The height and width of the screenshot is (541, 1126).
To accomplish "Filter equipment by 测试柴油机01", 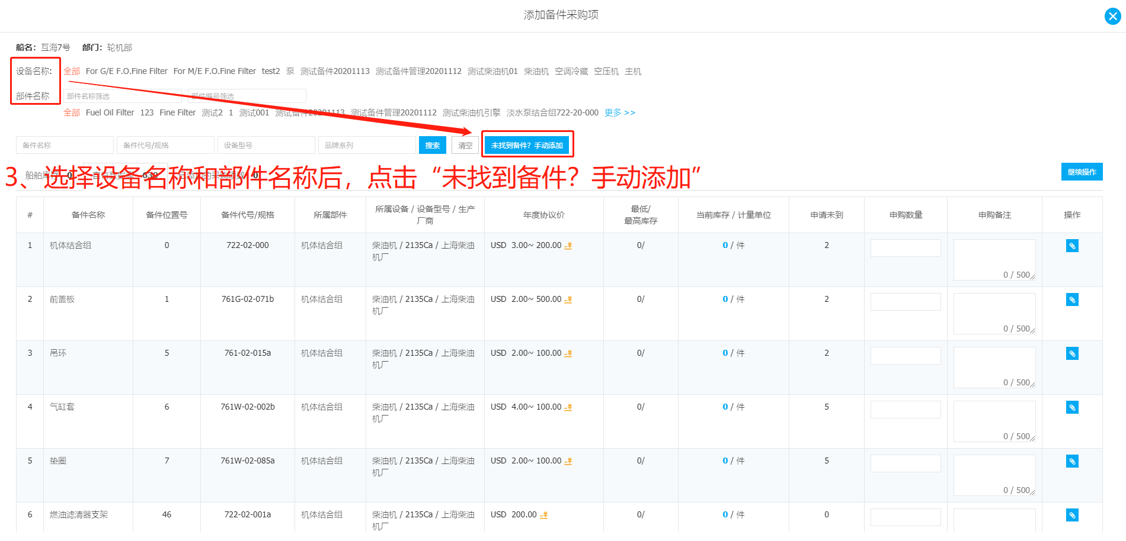I will tap(492, 71).
